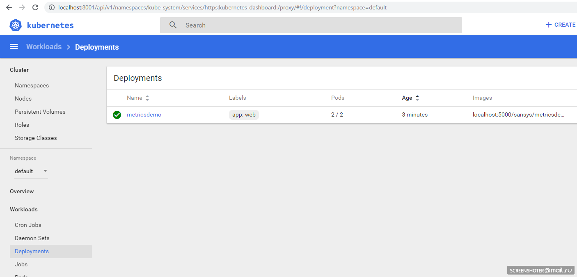Open the metricsdemo deployment link
This screenshot has width=577, height=277.
[x=144, y=115]
